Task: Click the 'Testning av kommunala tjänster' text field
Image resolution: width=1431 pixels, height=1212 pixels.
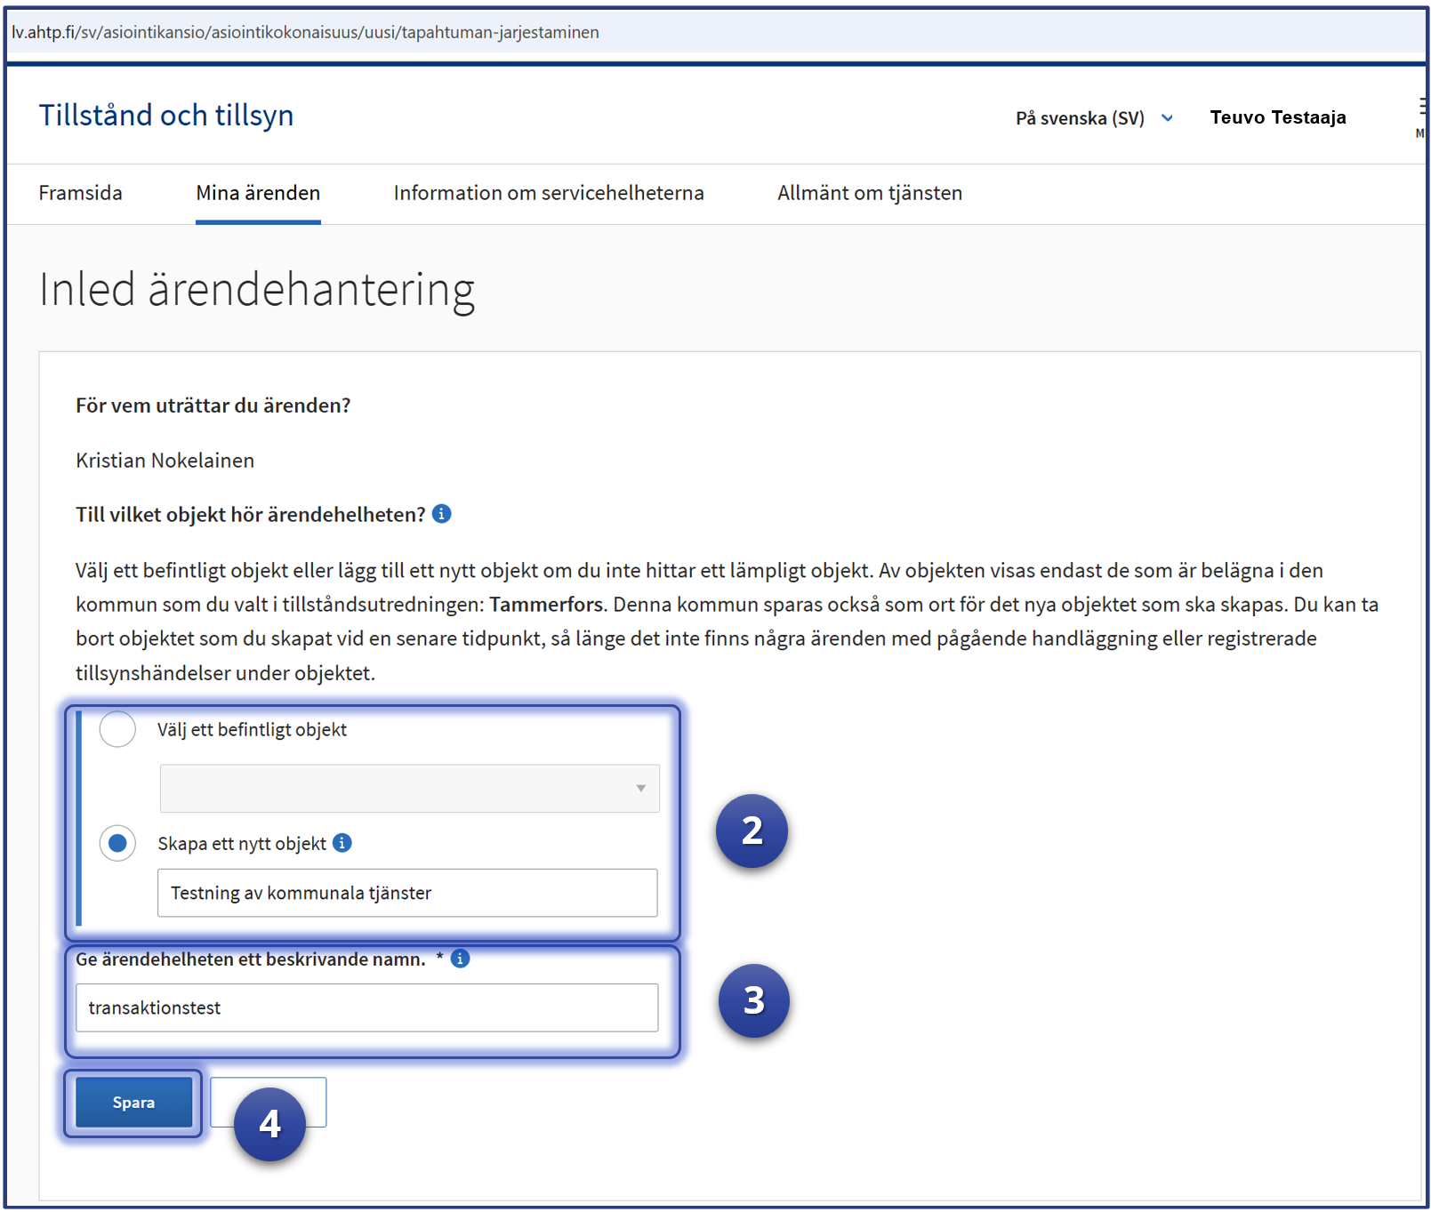Action: pyautogui.click(x=407, y=893)
